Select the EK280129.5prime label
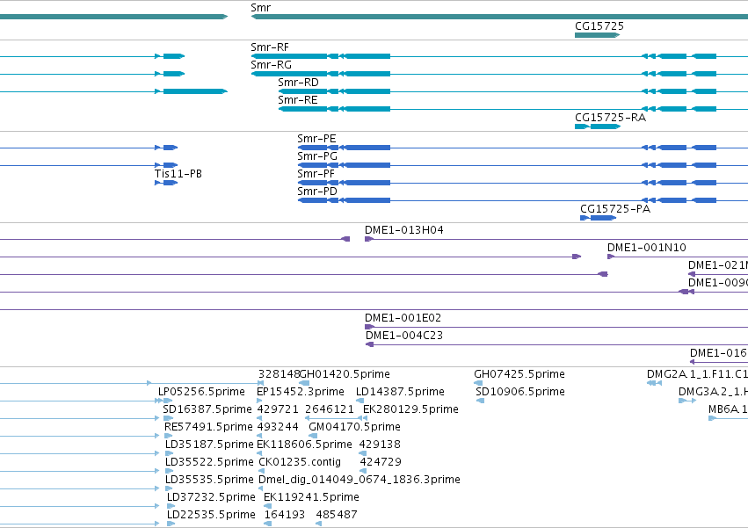The height and width of the screenshot is (528, 748). coord(410,409)
